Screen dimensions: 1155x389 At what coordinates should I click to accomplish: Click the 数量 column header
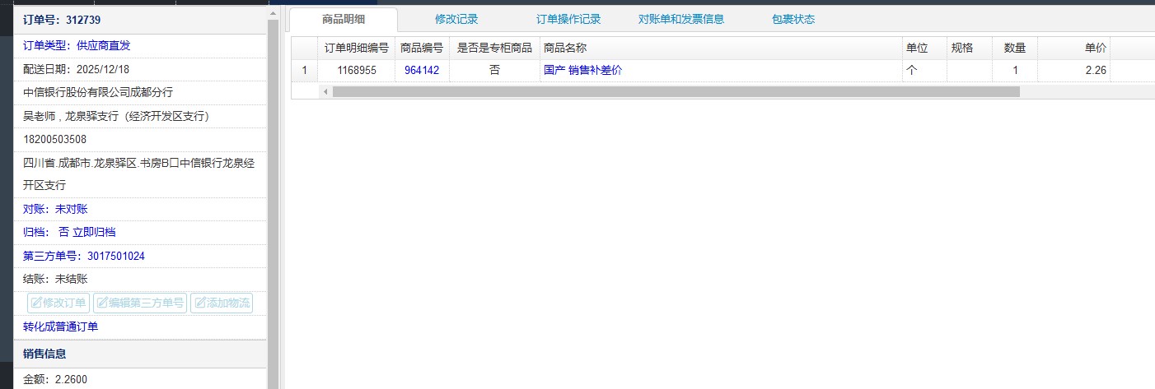click(x=1014, y=49)
